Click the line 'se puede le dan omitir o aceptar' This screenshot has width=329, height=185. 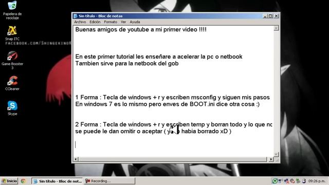[x=153, y=132]
